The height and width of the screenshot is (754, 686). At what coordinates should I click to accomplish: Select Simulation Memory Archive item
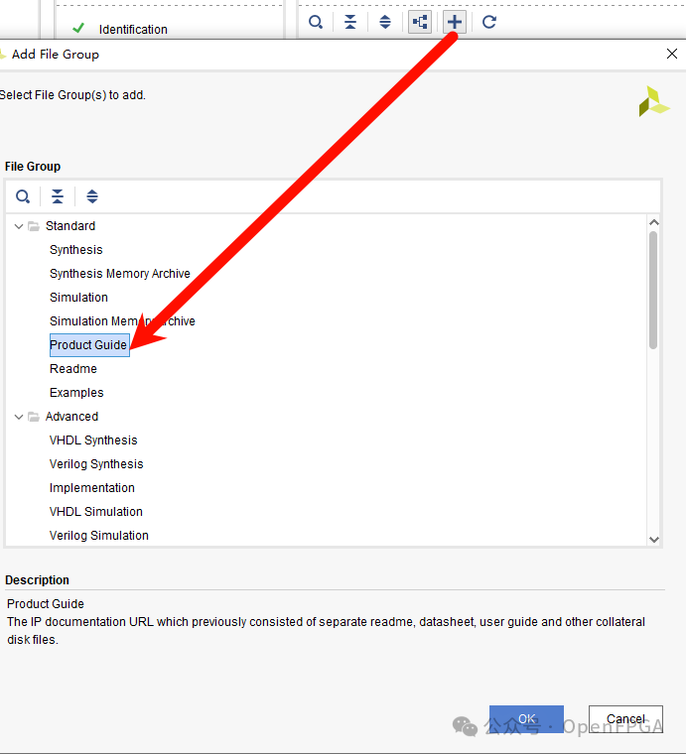pos(122,321)
